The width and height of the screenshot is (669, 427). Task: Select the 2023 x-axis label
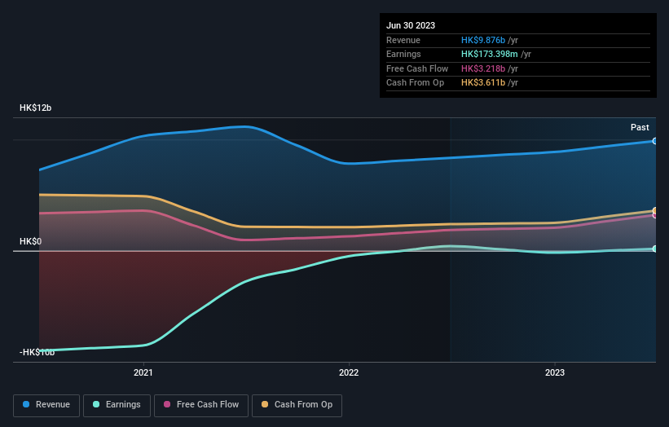tap(555, 373)
